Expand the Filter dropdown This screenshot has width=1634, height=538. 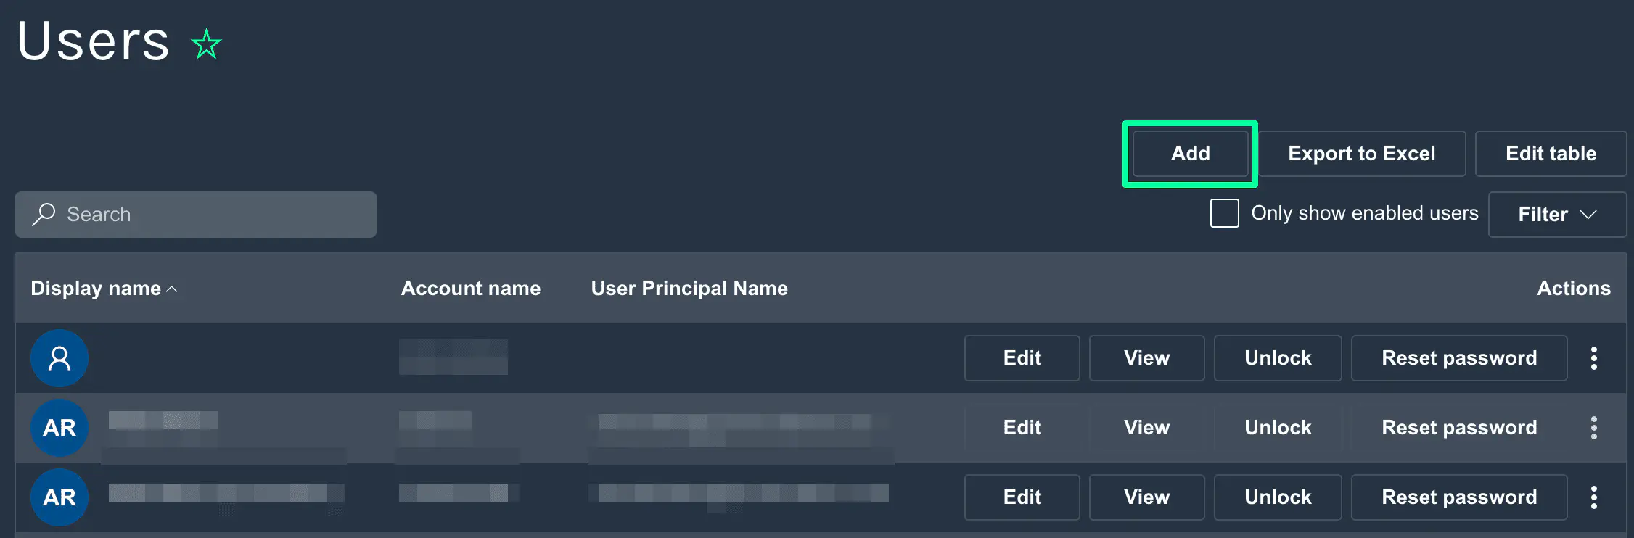(x=1556, y=214)
